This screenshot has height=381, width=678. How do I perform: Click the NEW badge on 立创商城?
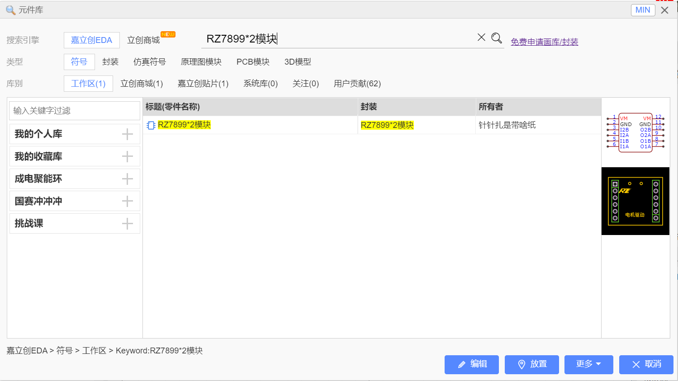pyautogui.click(x=167, y=34)
